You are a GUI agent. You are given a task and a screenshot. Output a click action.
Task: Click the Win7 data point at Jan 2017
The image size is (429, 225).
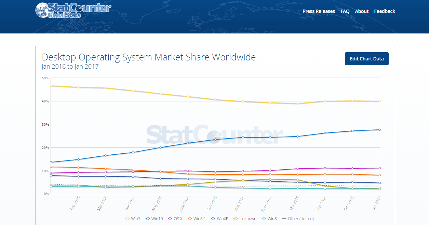[380, 101]
